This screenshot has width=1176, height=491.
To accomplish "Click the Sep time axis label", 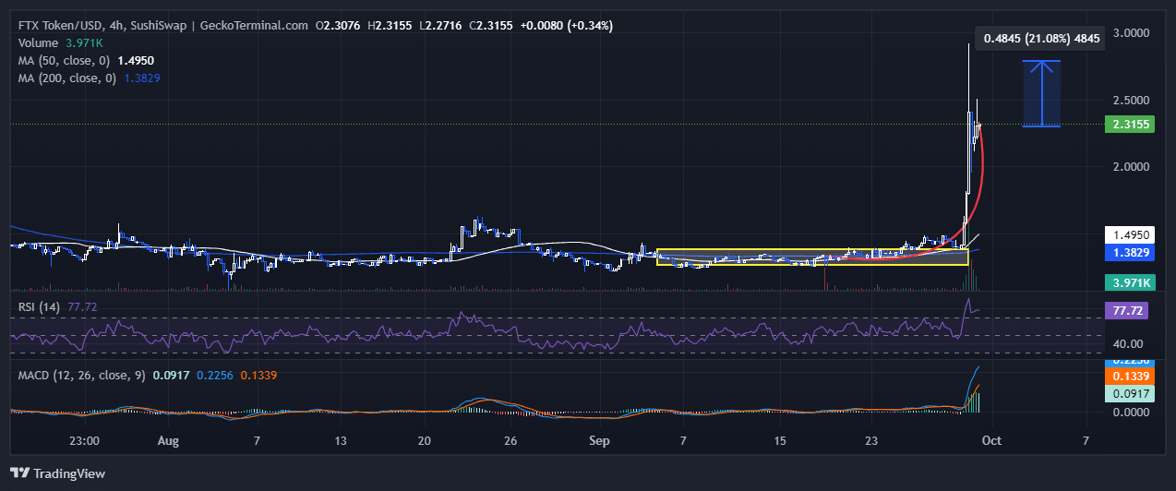I will click(601, 442).
